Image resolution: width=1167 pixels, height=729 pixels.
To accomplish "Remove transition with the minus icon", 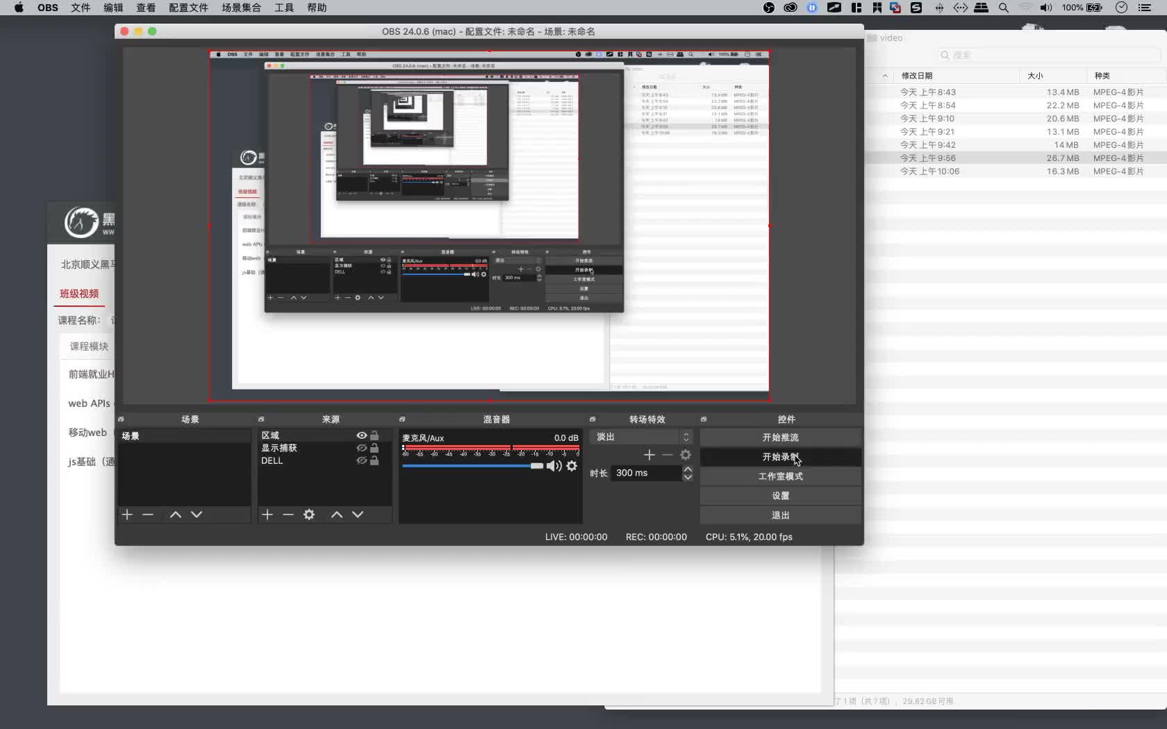I will 668,455.
